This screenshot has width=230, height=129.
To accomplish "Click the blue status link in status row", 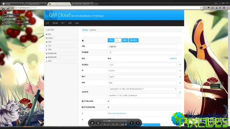I will click(173, 59).
